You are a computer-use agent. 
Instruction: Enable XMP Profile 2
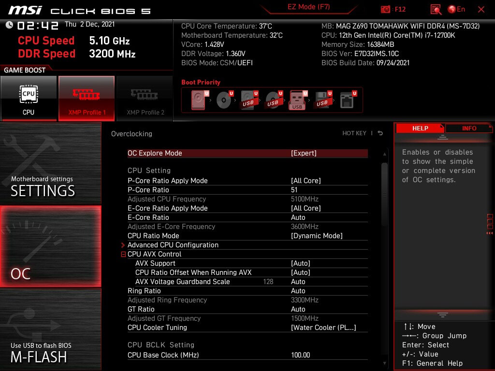tap(145, 98)
